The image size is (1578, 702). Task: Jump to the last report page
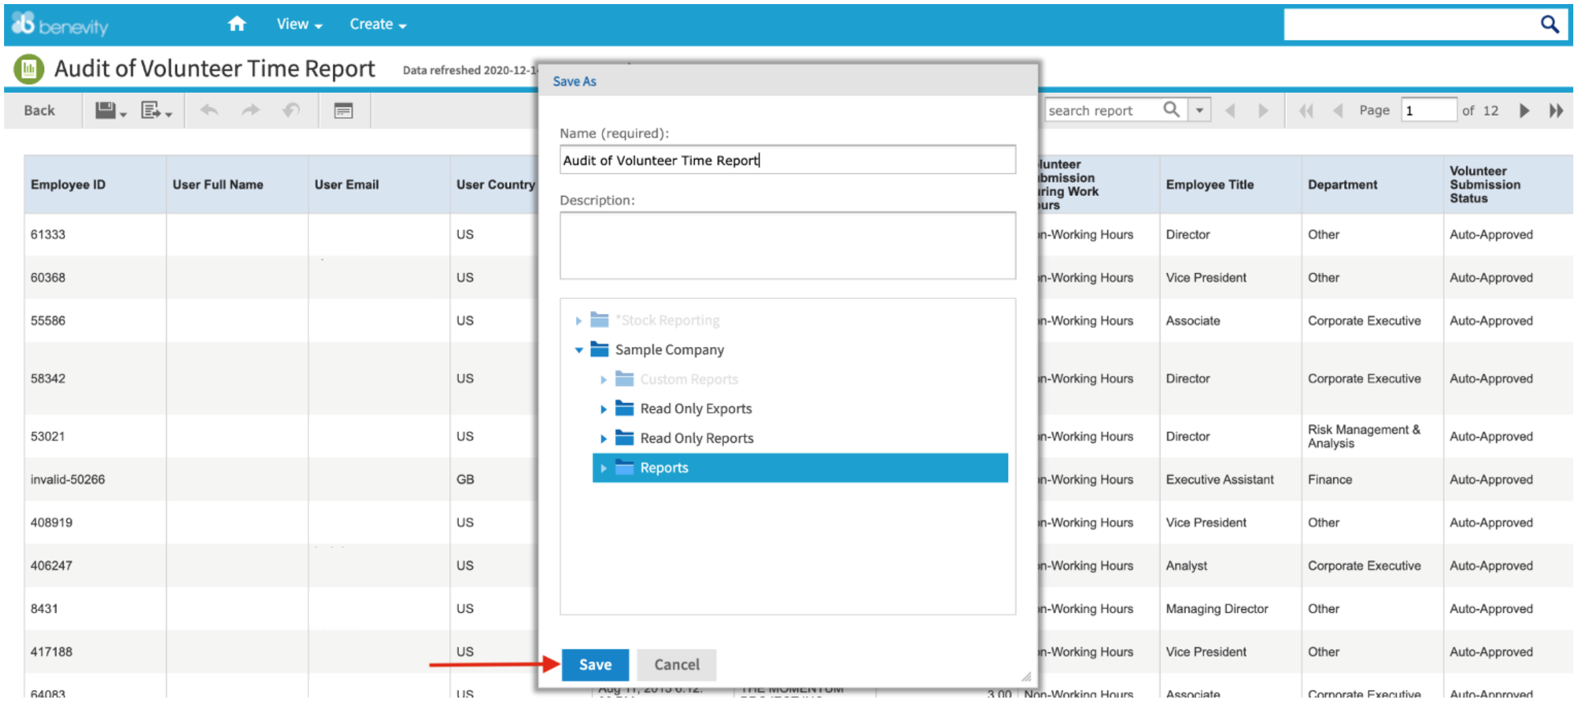[1556, 110]
